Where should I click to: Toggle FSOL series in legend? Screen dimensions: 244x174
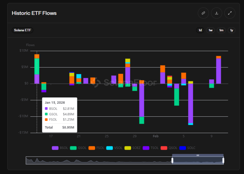coord(96,148)
